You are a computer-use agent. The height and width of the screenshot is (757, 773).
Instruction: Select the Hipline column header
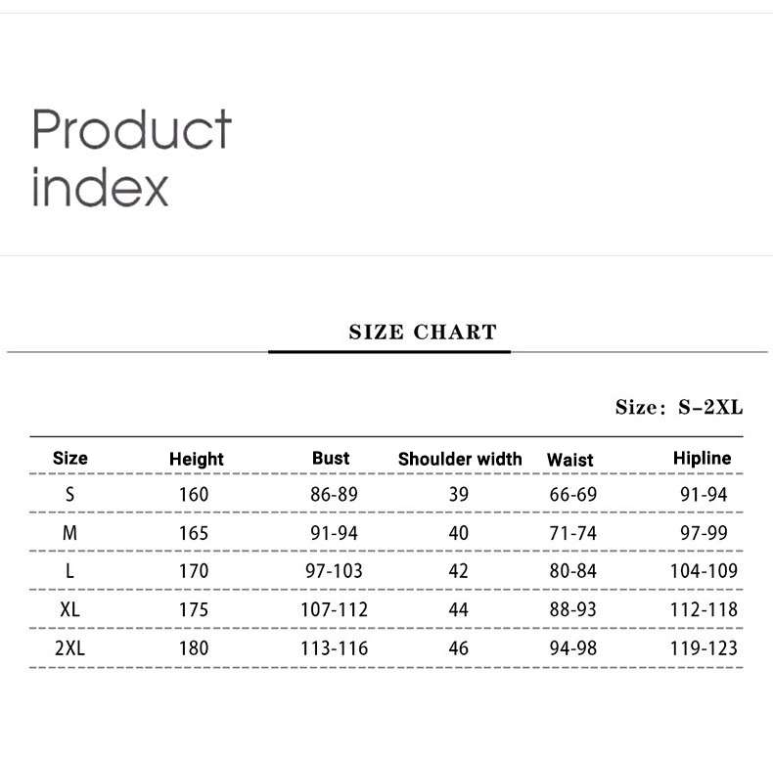702,458
